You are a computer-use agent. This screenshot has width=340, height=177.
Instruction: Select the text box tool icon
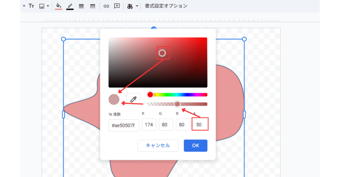[x=31, y=6]
